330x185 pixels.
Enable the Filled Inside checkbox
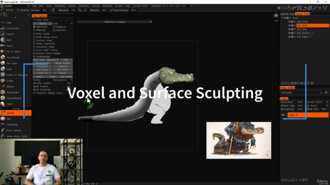pos(34,34)
